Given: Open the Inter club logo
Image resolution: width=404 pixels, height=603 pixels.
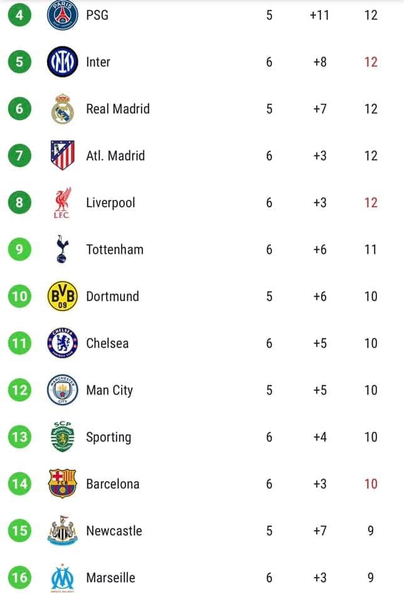Looking at the screenshot, I should point(63,62).
